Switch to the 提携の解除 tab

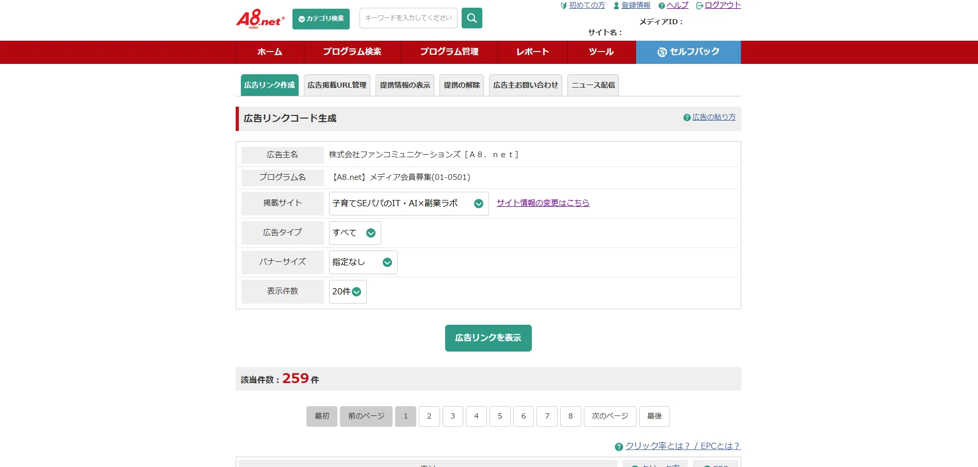tap(462, 85)
